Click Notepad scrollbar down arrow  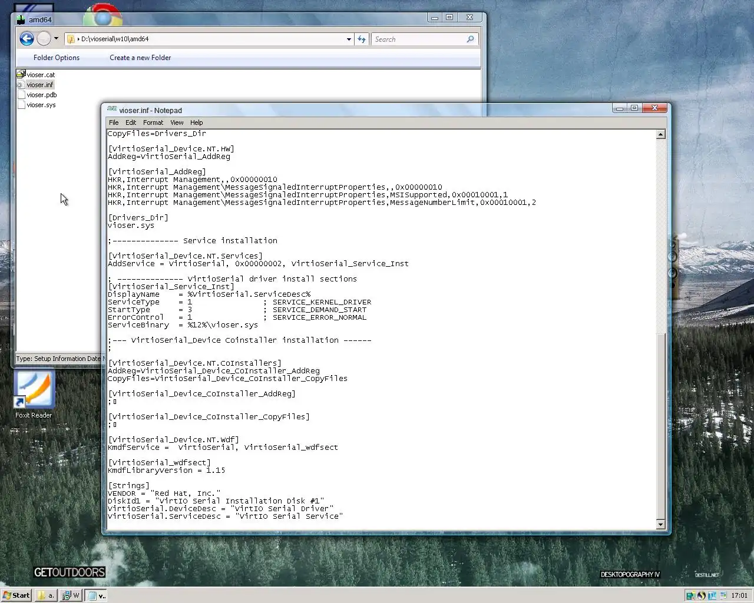pos(660,524)
